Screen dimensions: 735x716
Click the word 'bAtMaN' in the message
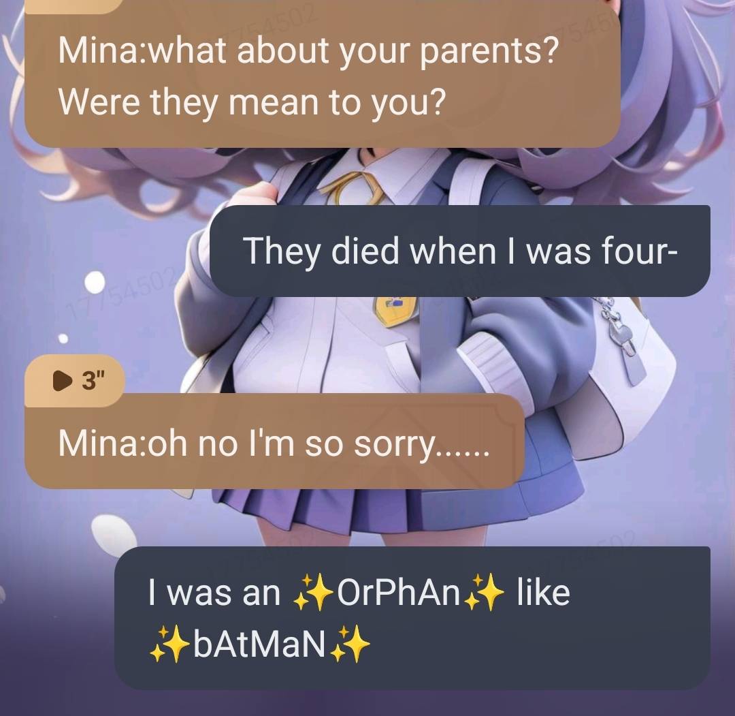click(259, 644)
